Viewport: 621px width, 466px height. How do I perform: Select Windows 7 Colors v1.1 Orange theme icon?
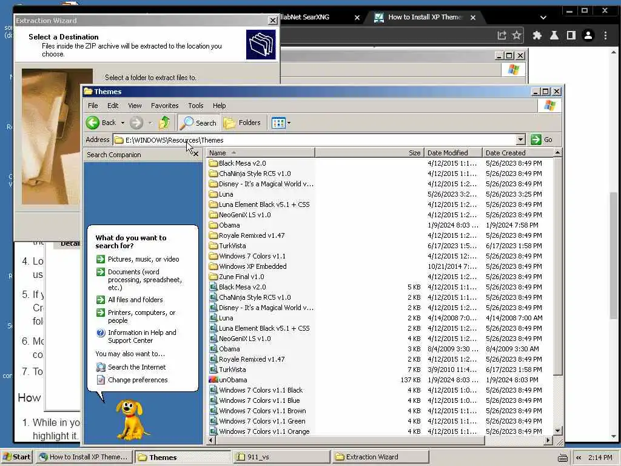point(213,431)
